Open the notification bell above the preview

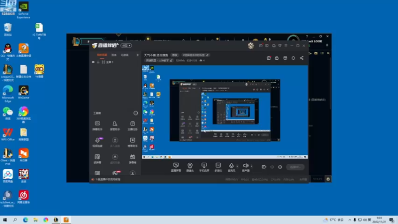(x=293, y=58)
